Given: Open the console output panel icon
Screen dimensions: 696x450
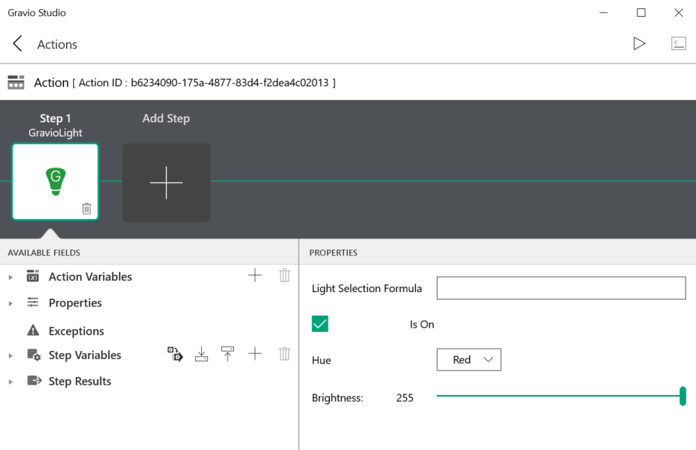Looking at the screenshot, I should tap(678, 44).
